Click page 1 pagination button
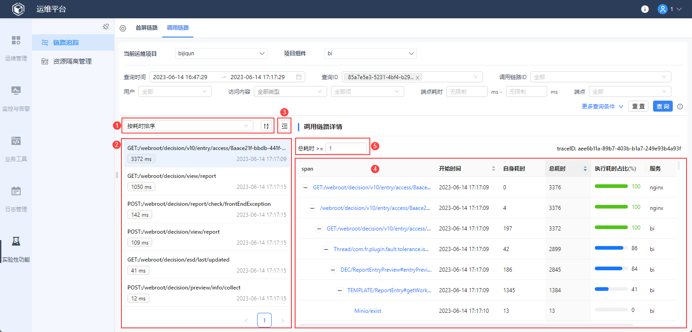This screenshot has width=692, height=332. pos(264,320)
